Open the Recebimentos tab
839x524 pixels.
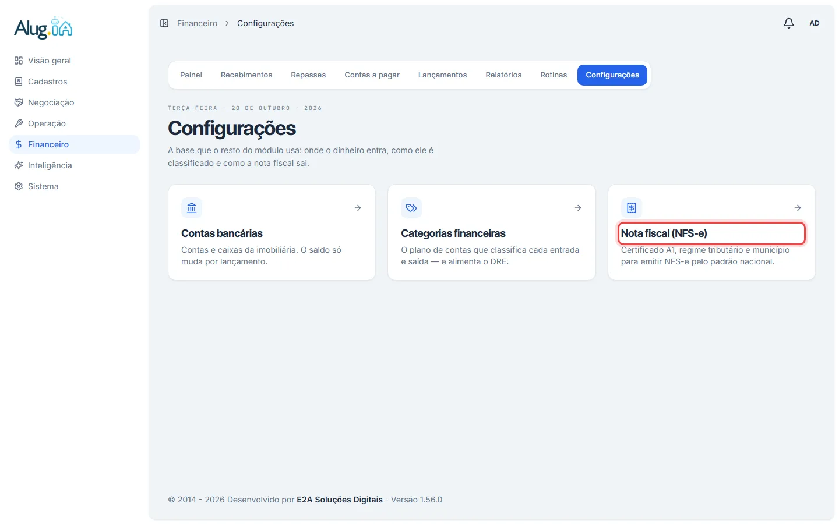(x=246, y=75)
